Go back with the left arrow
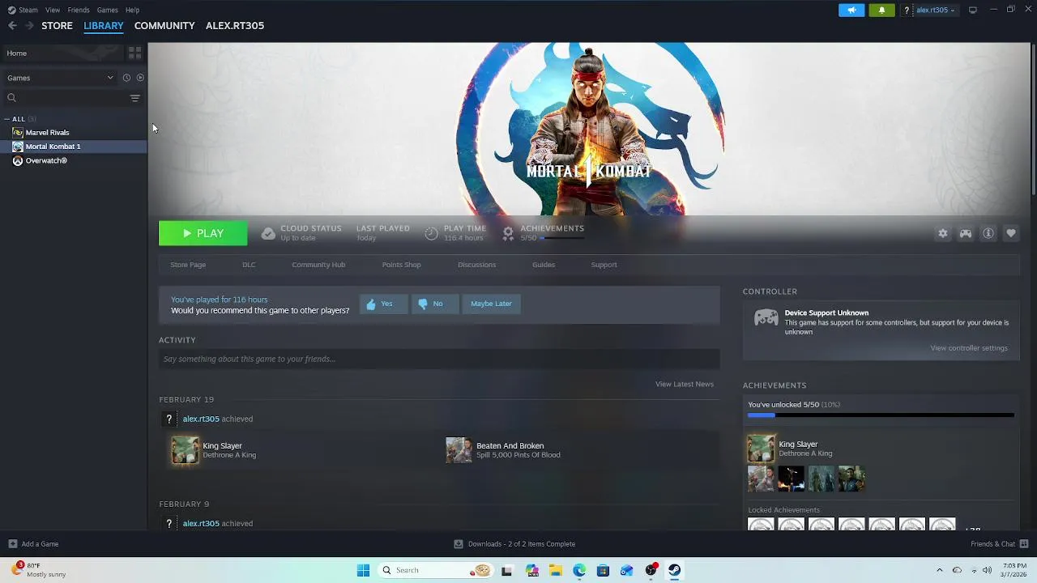Viewport: 1037px width, 583px height. 12,25
